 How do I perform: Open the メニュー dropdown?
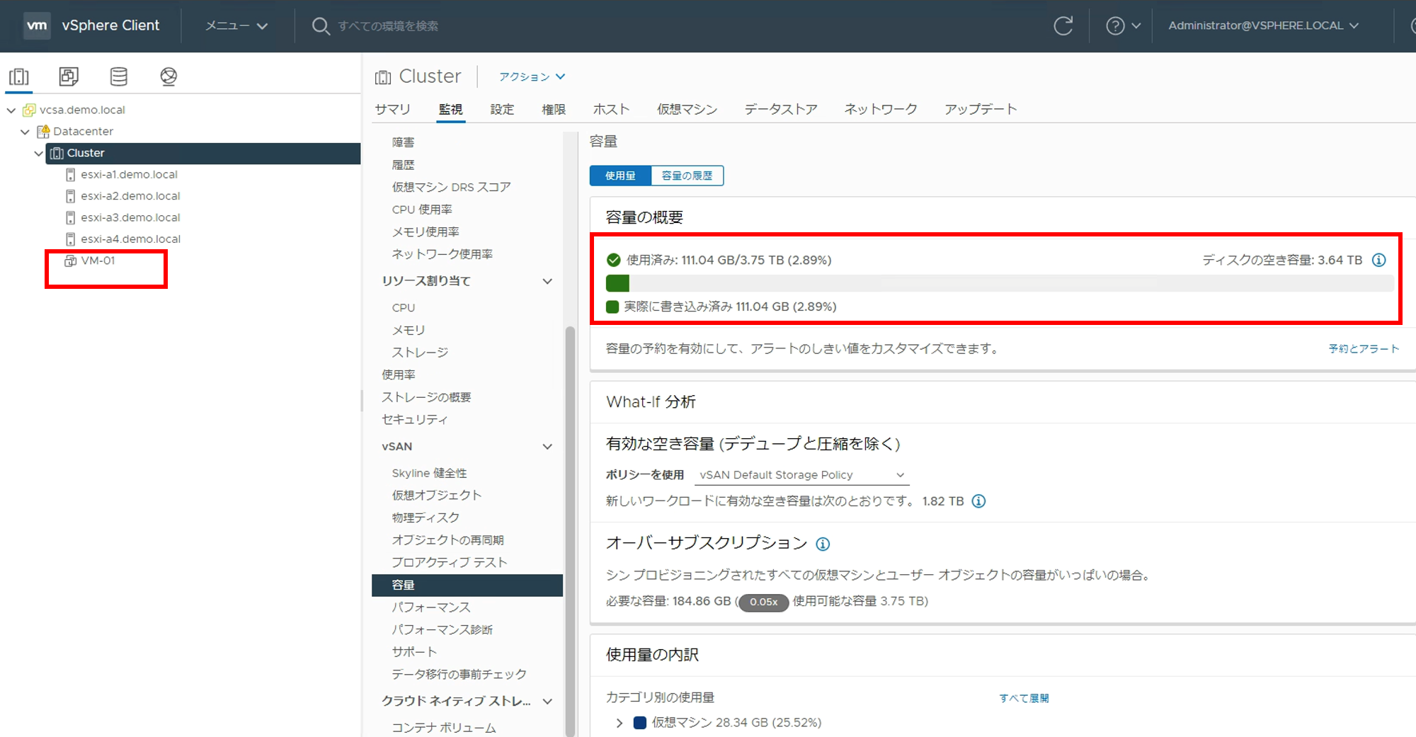(236, 25)
